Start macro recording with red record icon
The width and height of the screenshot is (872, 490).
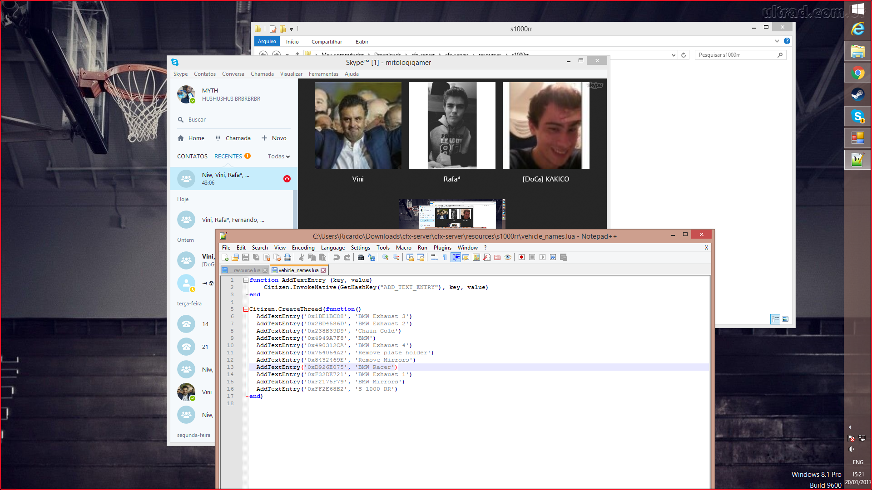[521, 257]
